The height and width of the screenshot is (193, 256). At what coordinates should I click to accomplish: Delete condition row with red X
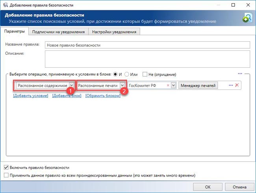tap(237, 85)
